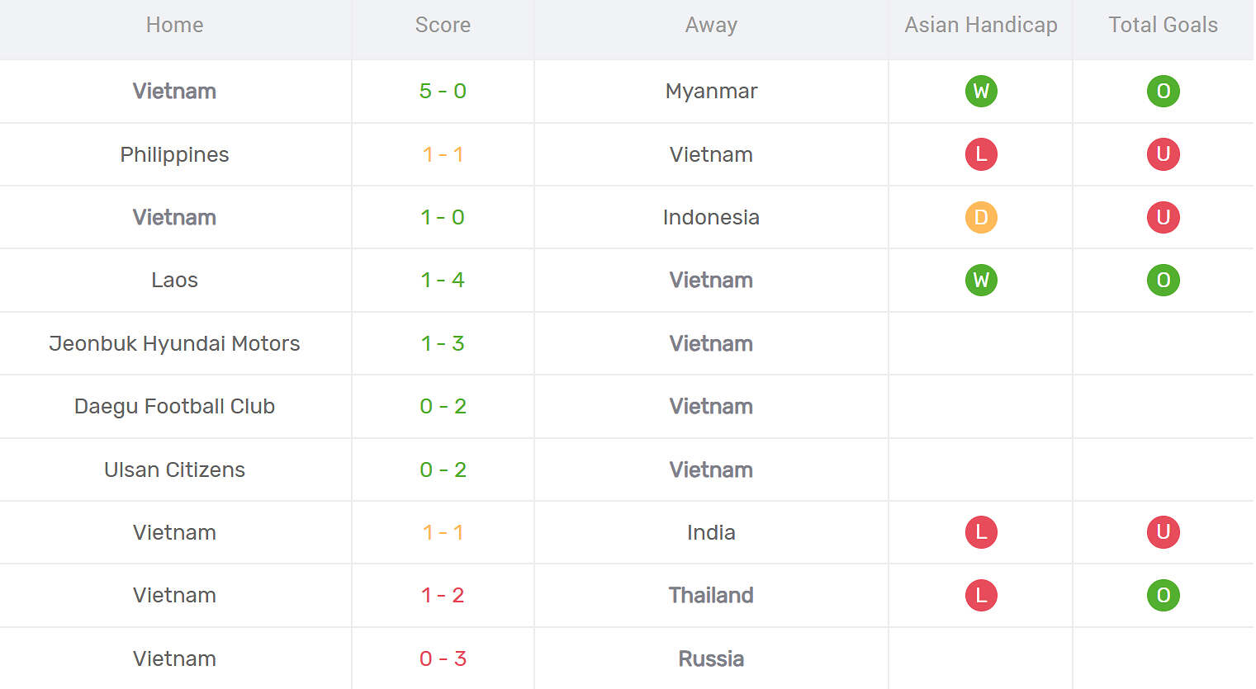
Task: Click the green W badge in Laos row
Action: (x=981, y=280)
